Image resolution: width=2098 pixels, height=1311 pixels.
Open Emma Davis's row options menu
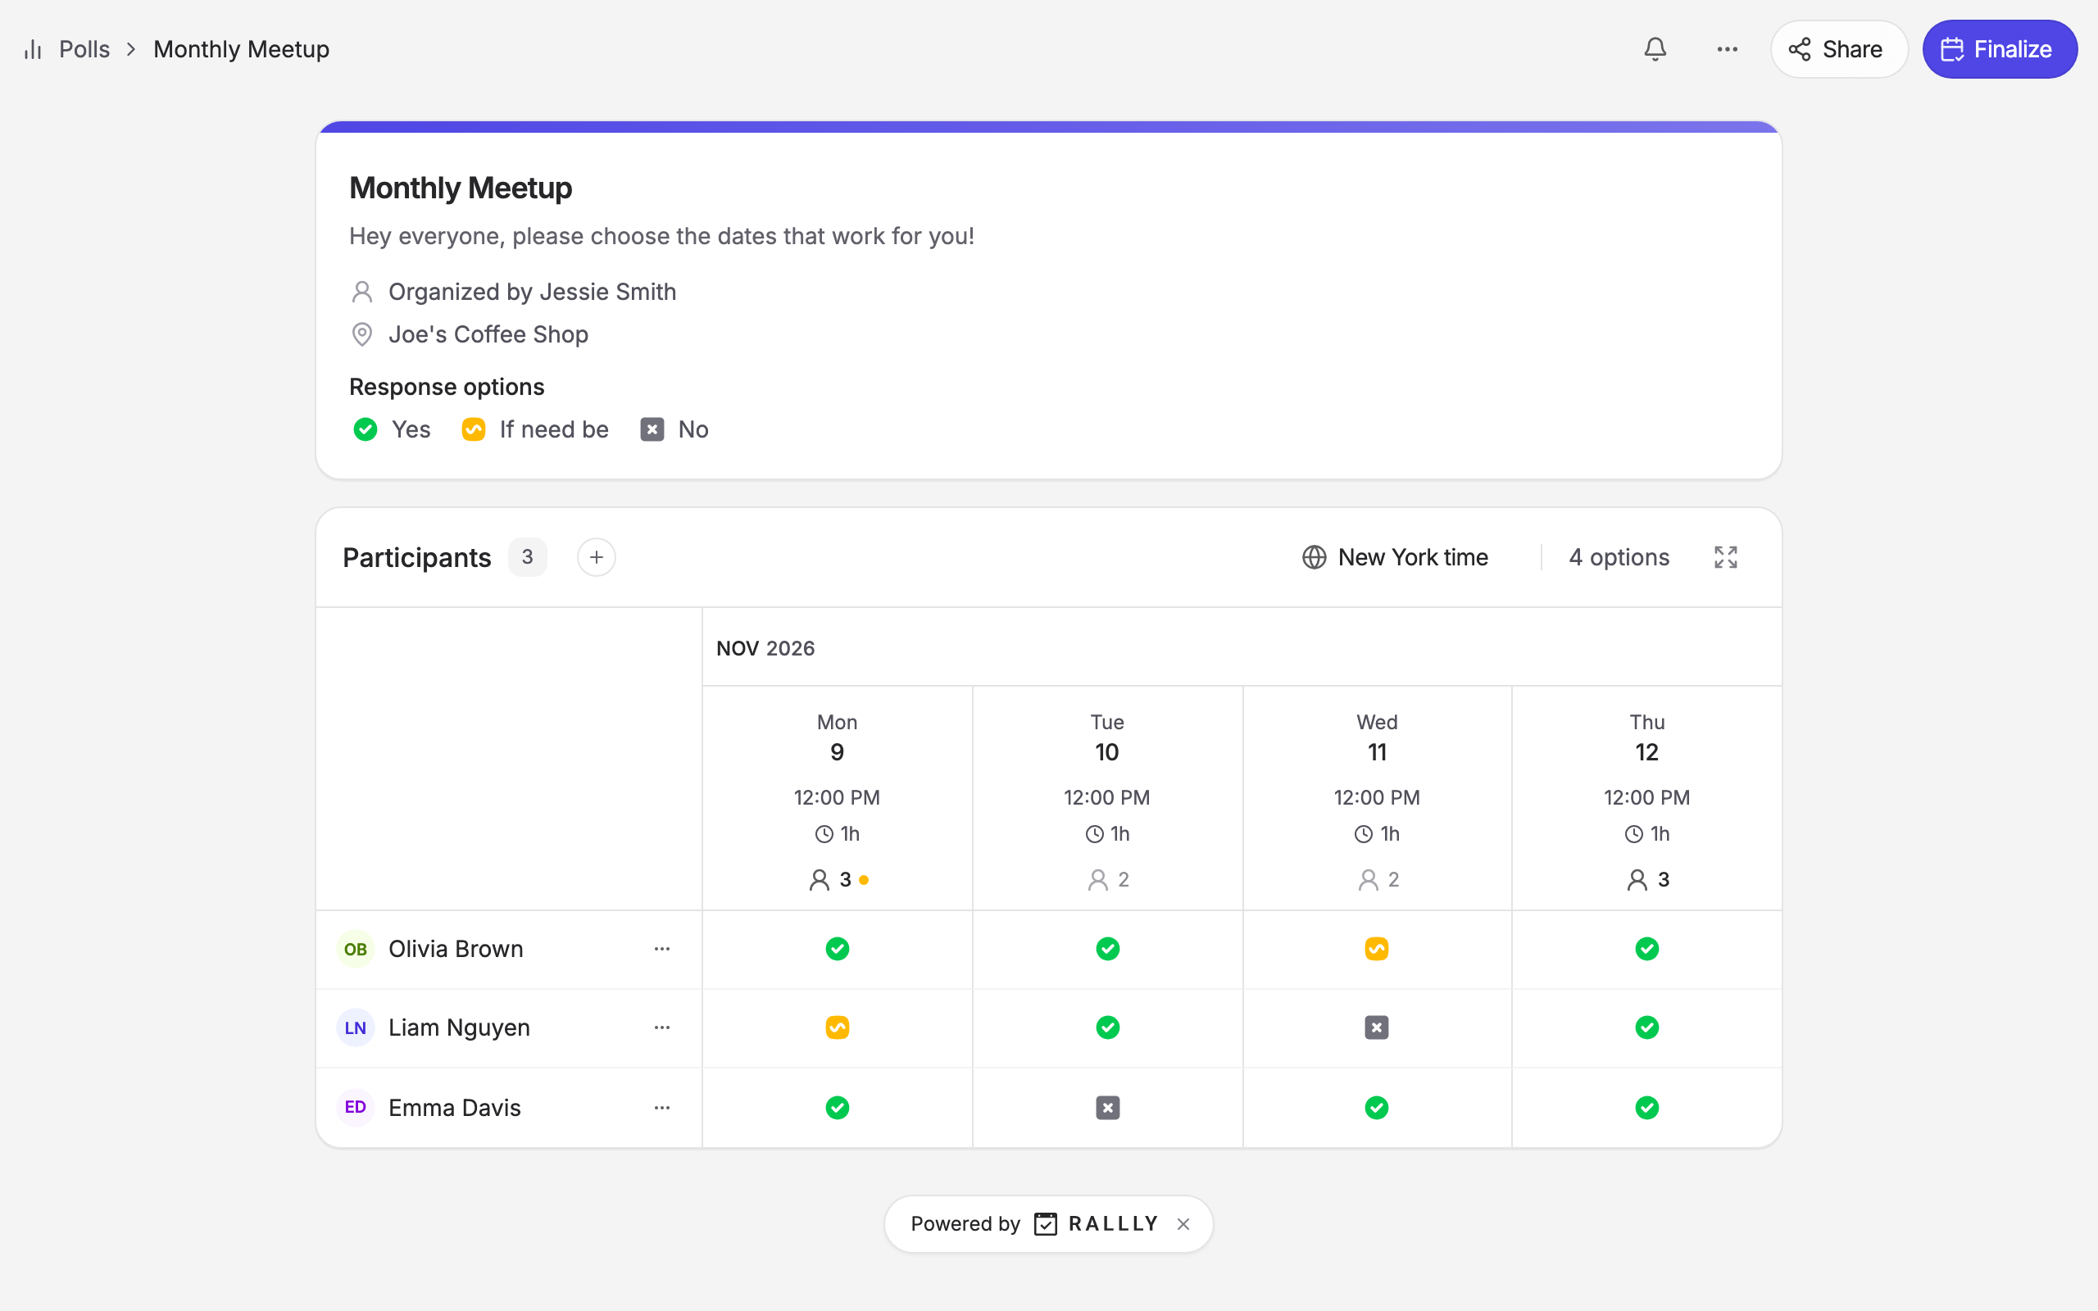pyautogui.click(x=662, y=1107)
